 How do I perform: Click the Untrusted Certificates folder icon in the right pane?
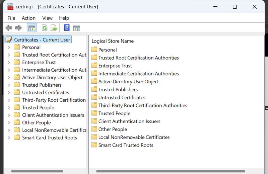tap(94, 97)
